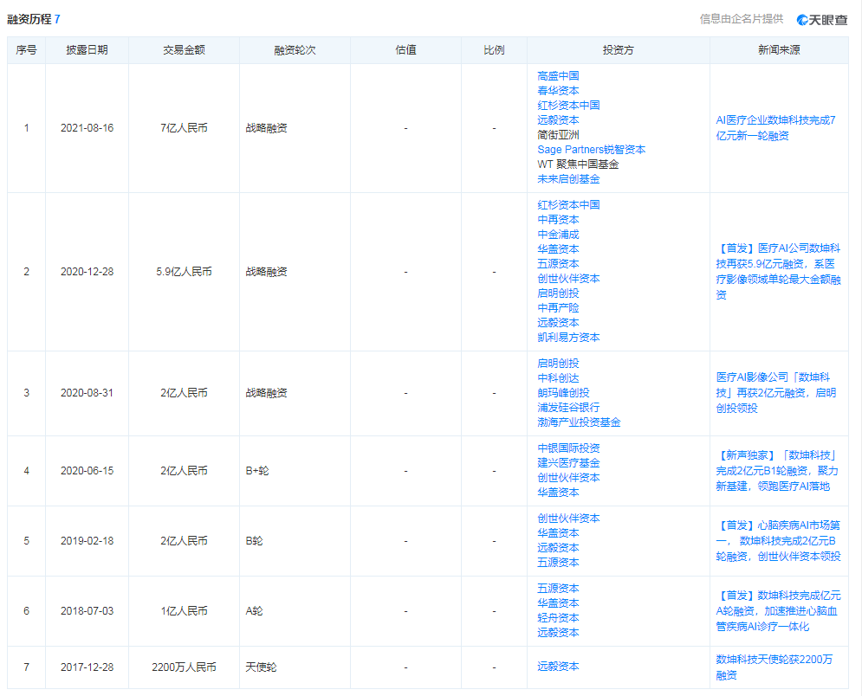
Task: Open 数坤科技完成亿元A轮融资 news link
Action: [x=779, y=611]
